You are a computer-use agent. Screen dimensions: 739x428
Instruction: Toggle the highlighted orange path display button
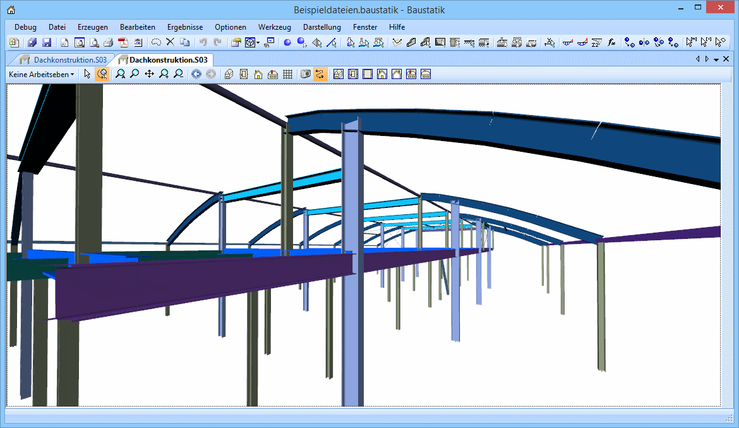point(320,74)
